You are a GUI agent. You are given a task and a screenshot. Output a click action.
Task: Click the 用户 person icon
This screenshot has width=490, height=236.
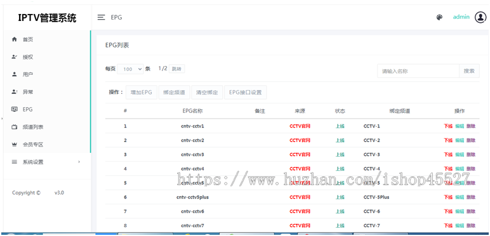pos(14,74)
